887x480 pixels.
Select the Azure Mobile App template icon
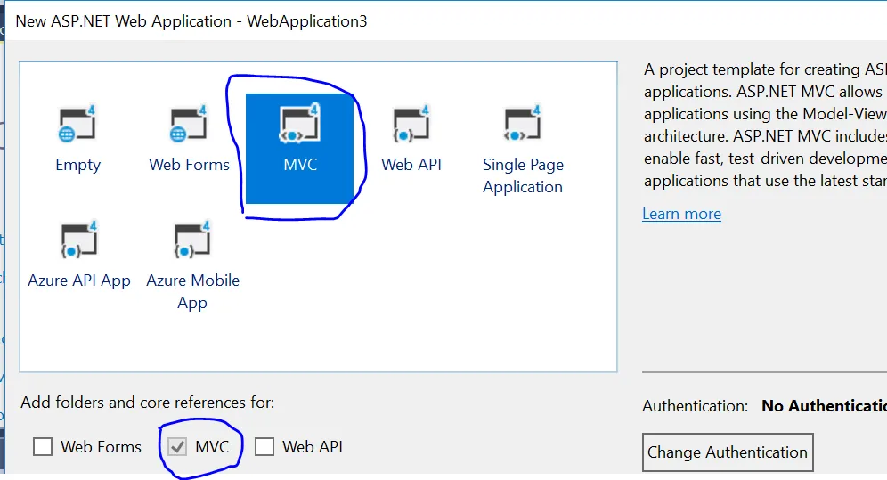[192, 240]
